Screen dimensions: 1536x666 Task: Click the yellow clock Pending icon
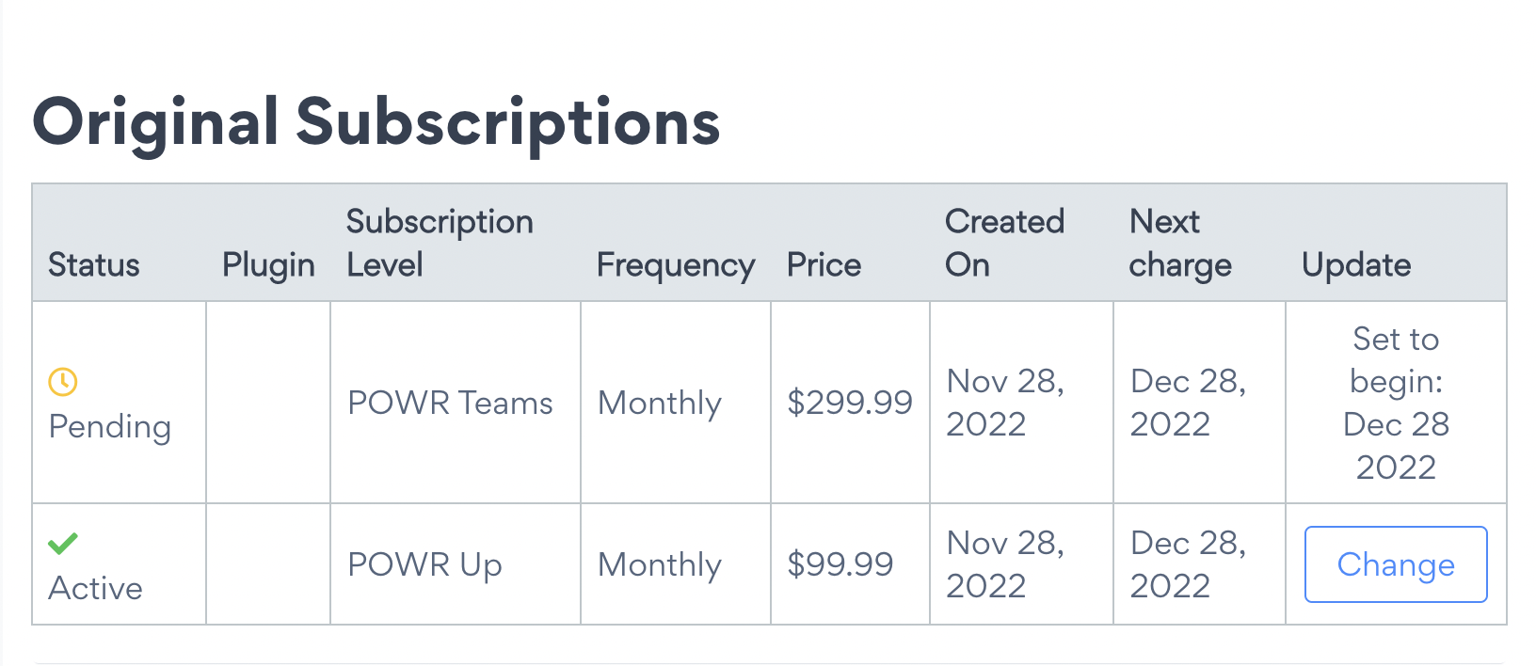[x=63, y=382]
